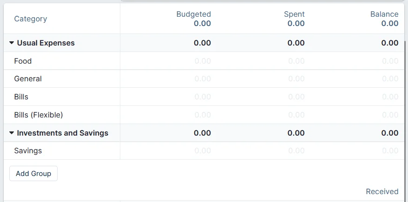Collapse the Investments and Savings group arrow
408x202 pixels.
tap(12, 133)
